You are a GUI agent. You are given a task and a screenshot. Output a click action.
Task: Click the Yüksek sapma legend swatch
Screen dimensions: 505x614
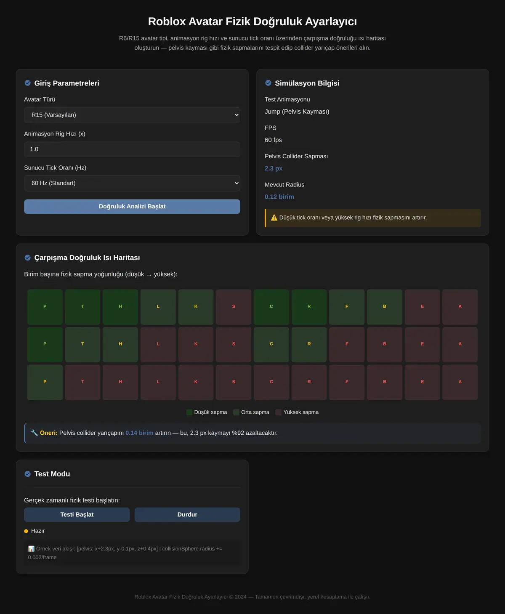point(279,412)
